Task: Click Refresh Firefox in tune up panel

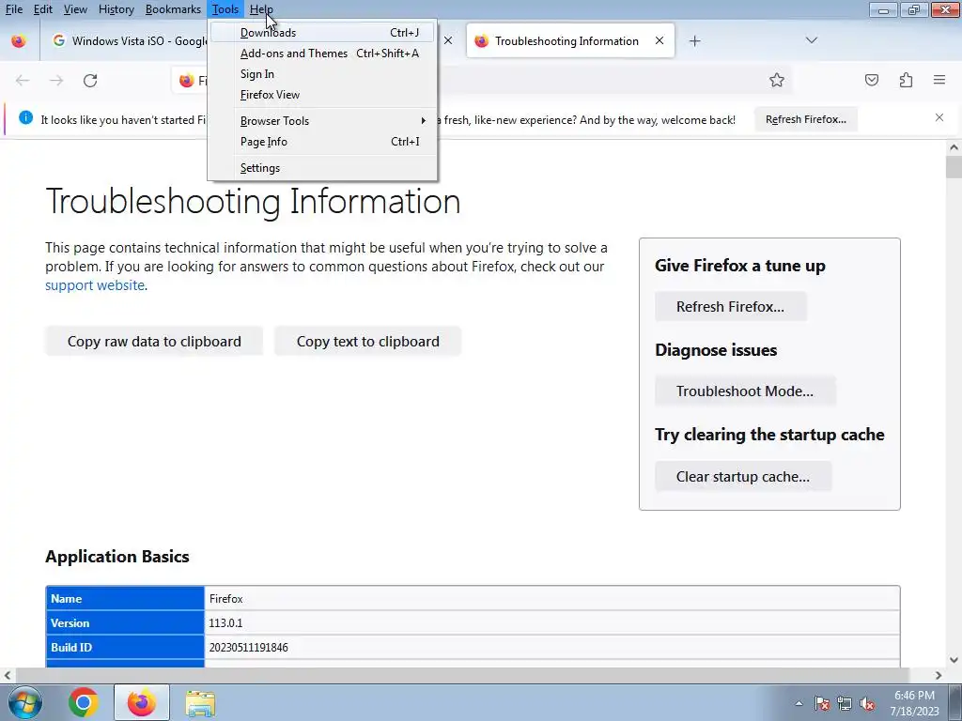Action: click(730, 307)
